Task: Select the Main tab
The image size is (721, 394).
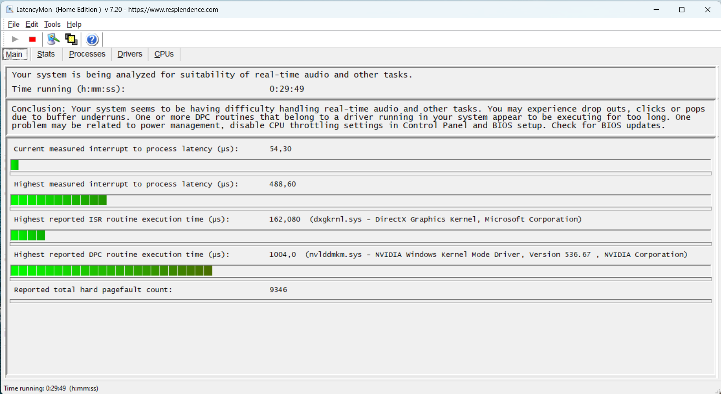Action: point(15,54)
